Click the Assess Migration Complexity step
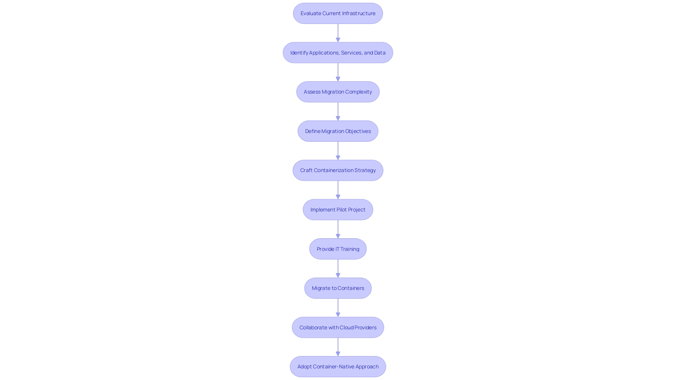Image resolution: width=676 pixels, height=380 pixels. (x=338, y=91)
